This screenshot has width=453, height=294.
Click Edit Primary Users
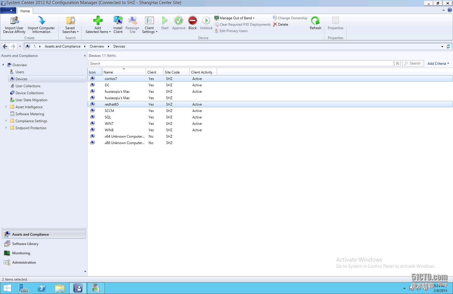click(x=231, y=31)
